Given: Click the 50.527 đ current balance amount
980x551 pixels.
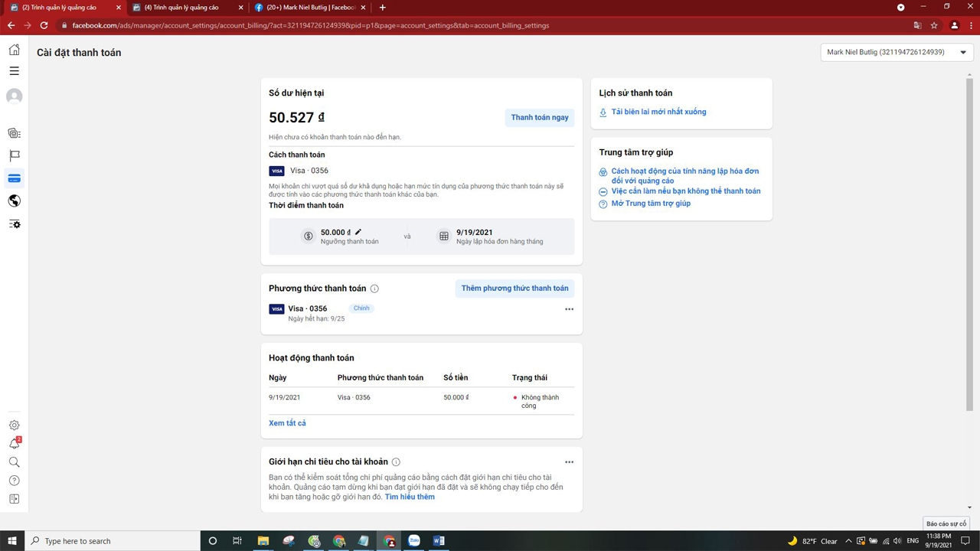Looking at the screenshot, I should [296, 118].
